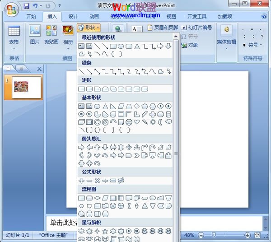Save the presentation using the floppy disk icon
Screen dimensions: 271x242
(x=26, y=6)
